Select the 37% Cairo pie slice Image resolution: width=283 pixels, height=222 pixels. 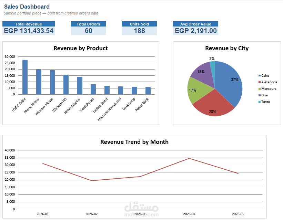click(229, 83)
